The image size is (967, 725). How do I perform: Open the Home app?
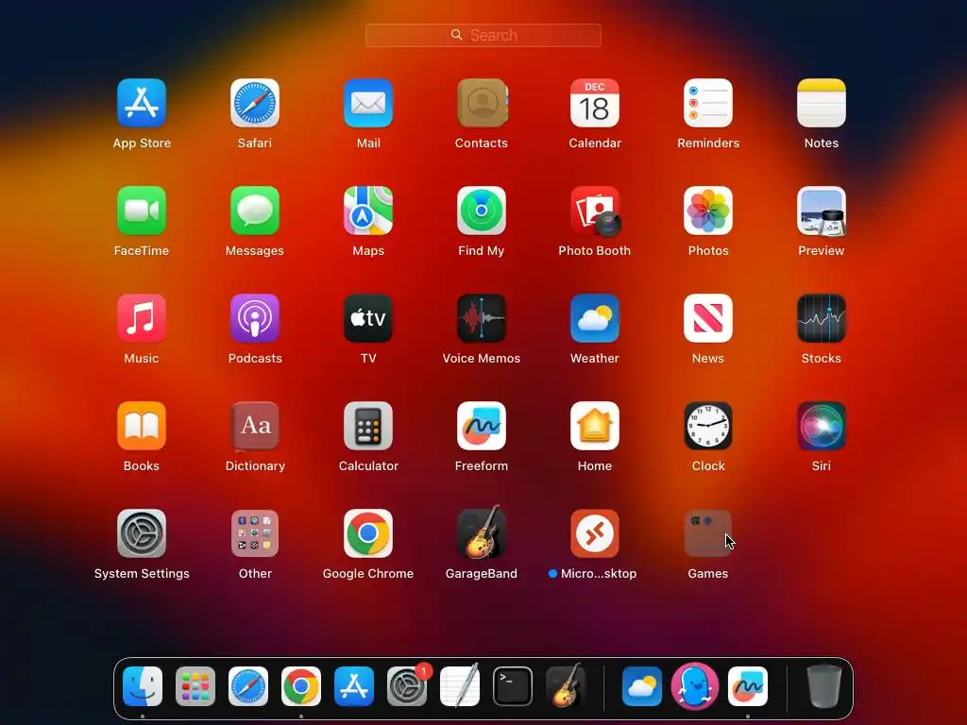pyautogui.click(x=595, y=426)
